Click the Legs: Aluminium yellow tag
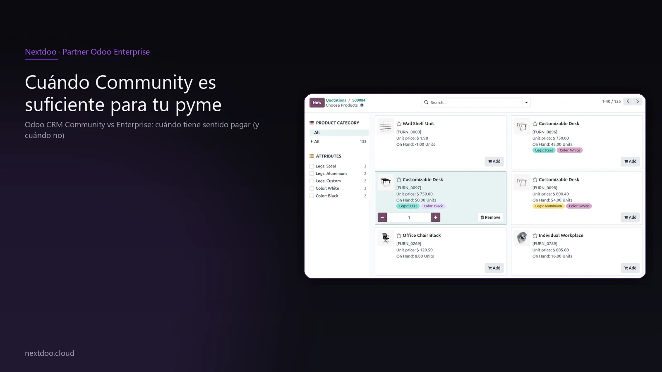662x372 pixels. point(548,206)
